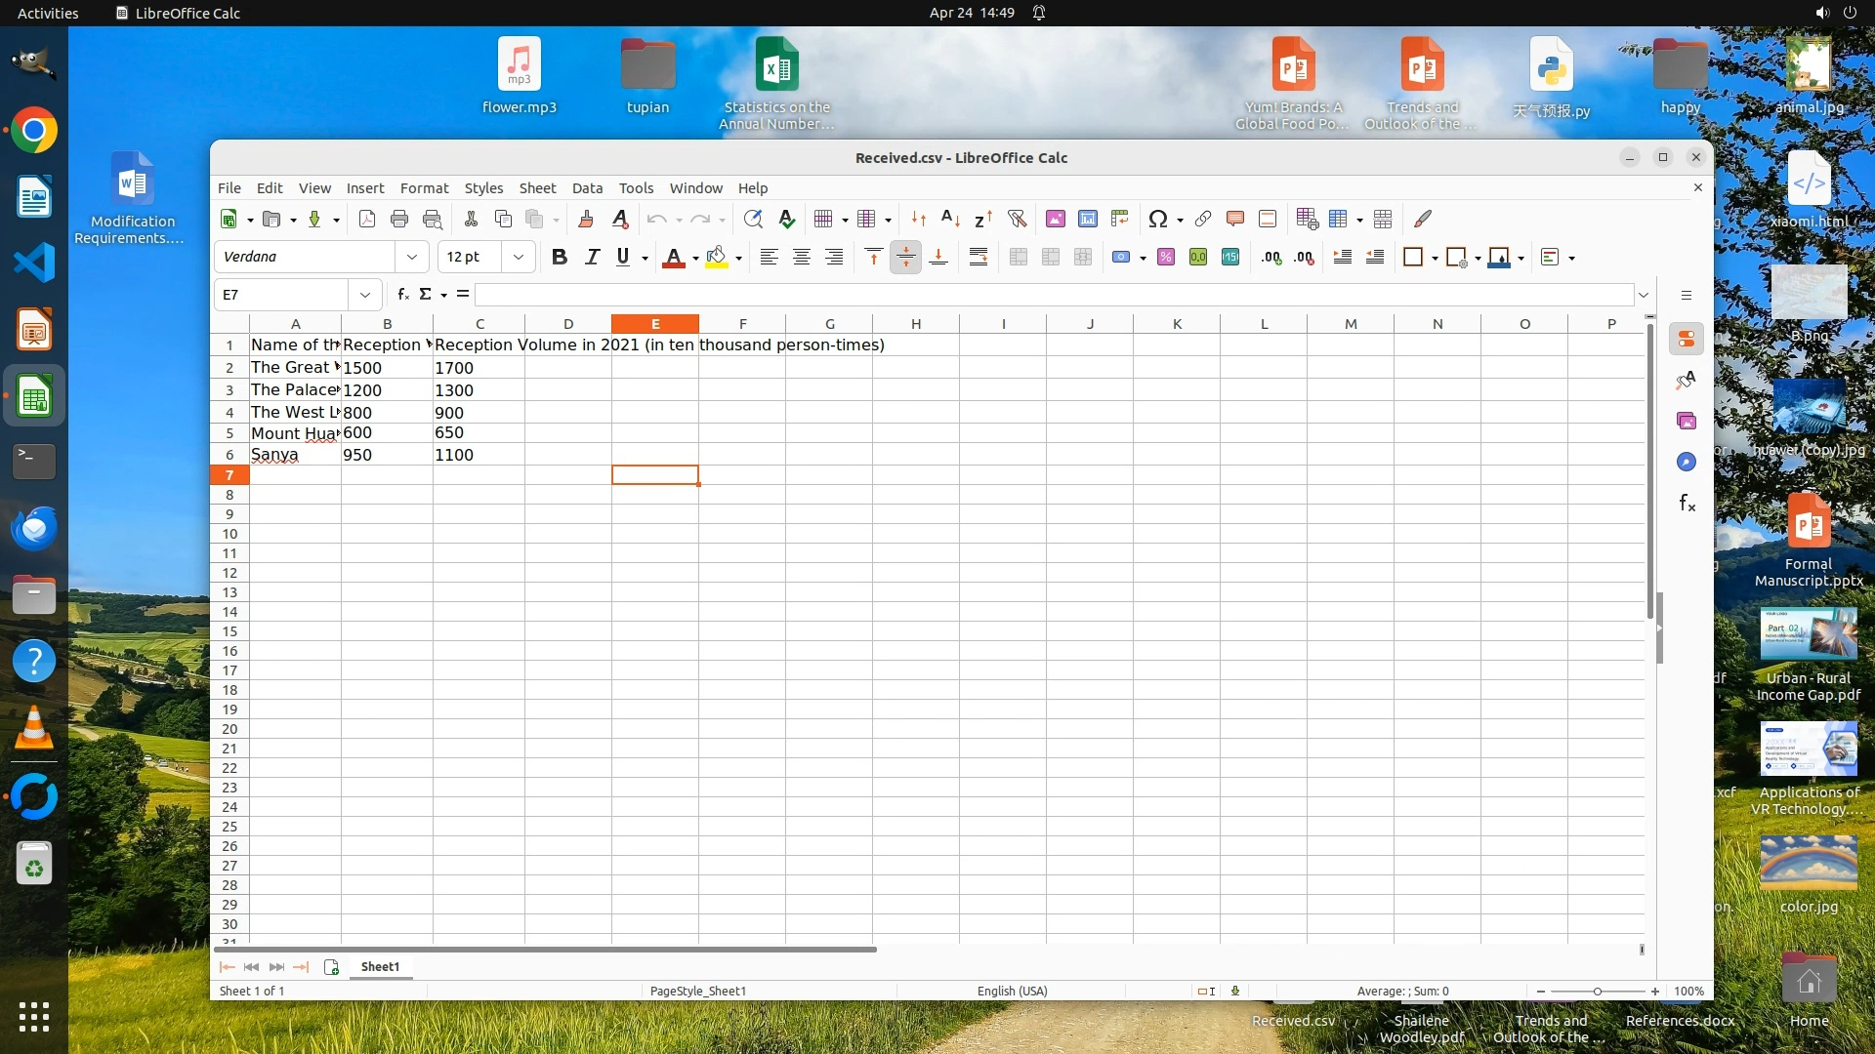This screenshot has height=1054, width=1875.
Task: Select the Sheet1 tab
Action: pos(380,966)
